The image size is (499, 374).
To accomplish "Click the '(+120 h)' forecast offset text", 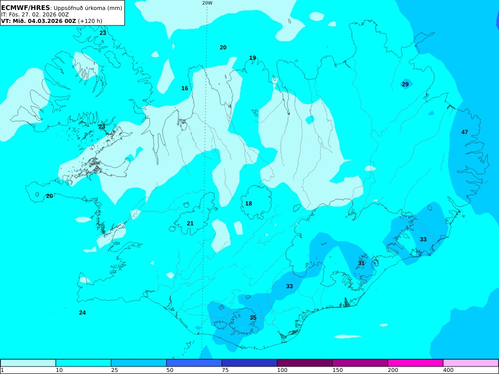I will (90, 21).
